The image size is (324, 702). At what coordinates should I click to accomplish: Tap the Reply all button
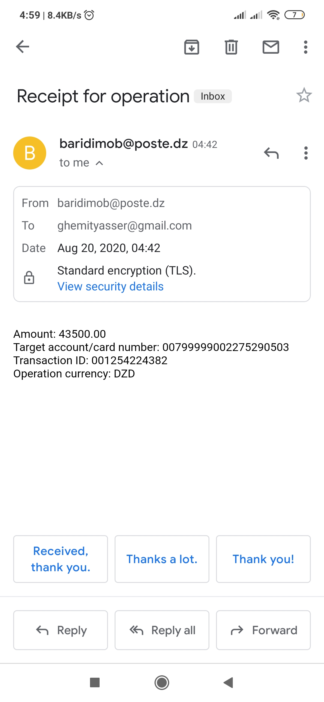click(x=162, y=630)
